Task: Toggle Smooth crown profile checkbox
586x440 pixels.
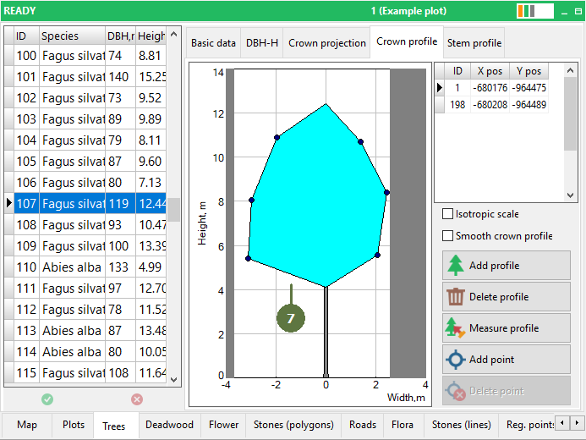Action: (x=447, y=236)
